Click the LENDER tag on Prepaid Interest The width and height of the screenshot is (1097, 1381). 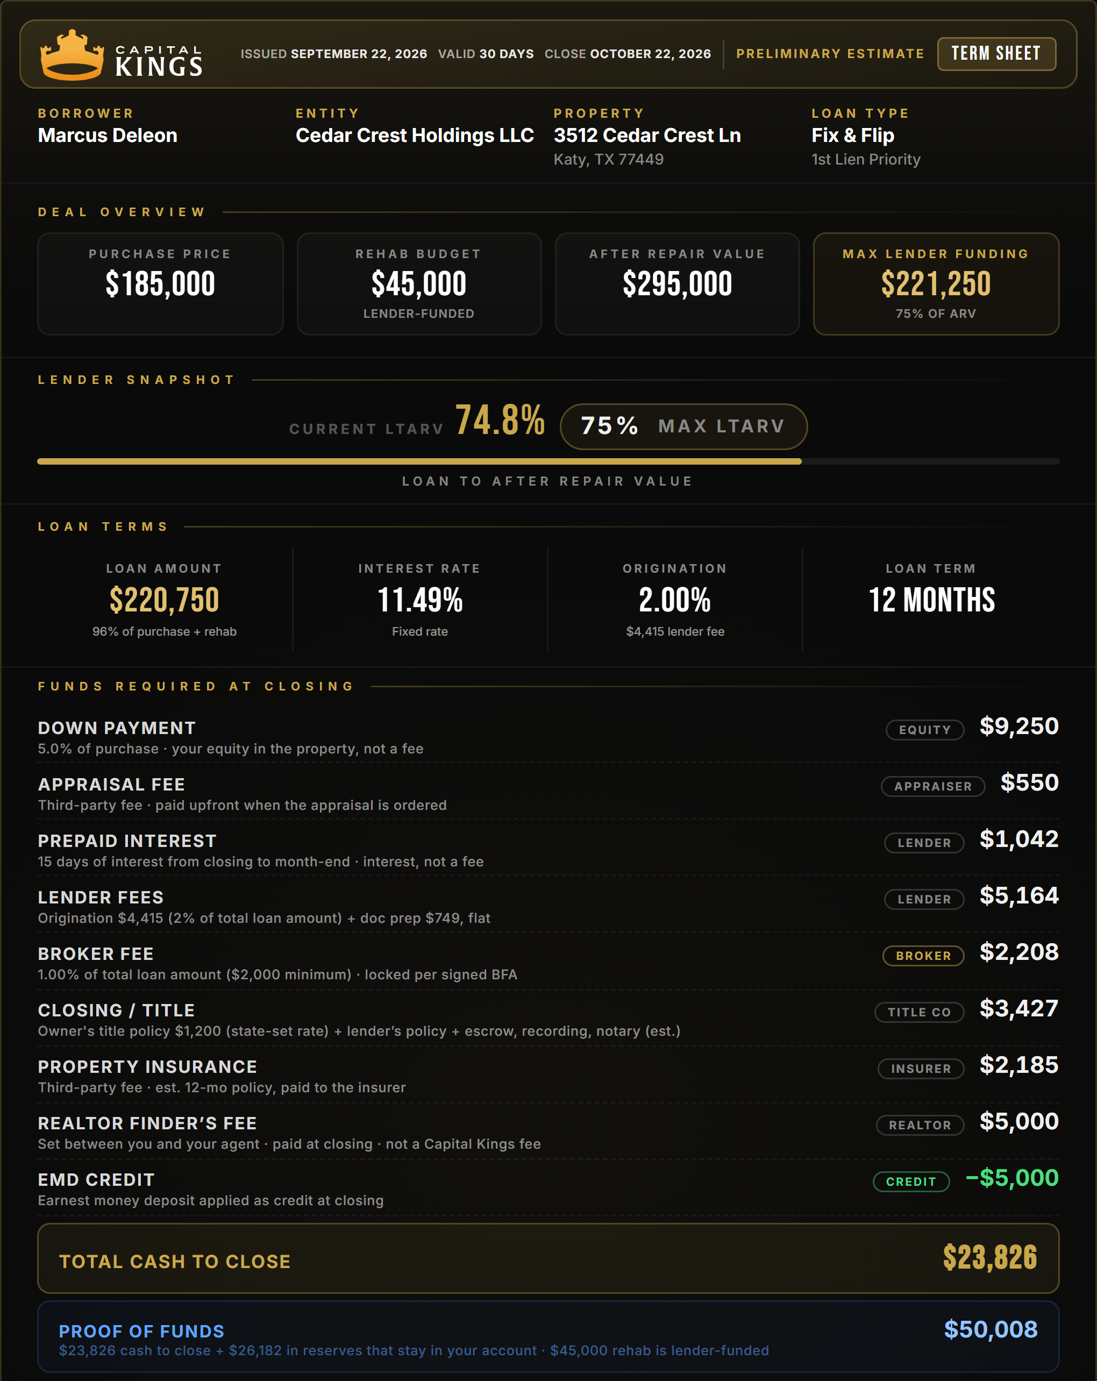[x=924, y=842]
